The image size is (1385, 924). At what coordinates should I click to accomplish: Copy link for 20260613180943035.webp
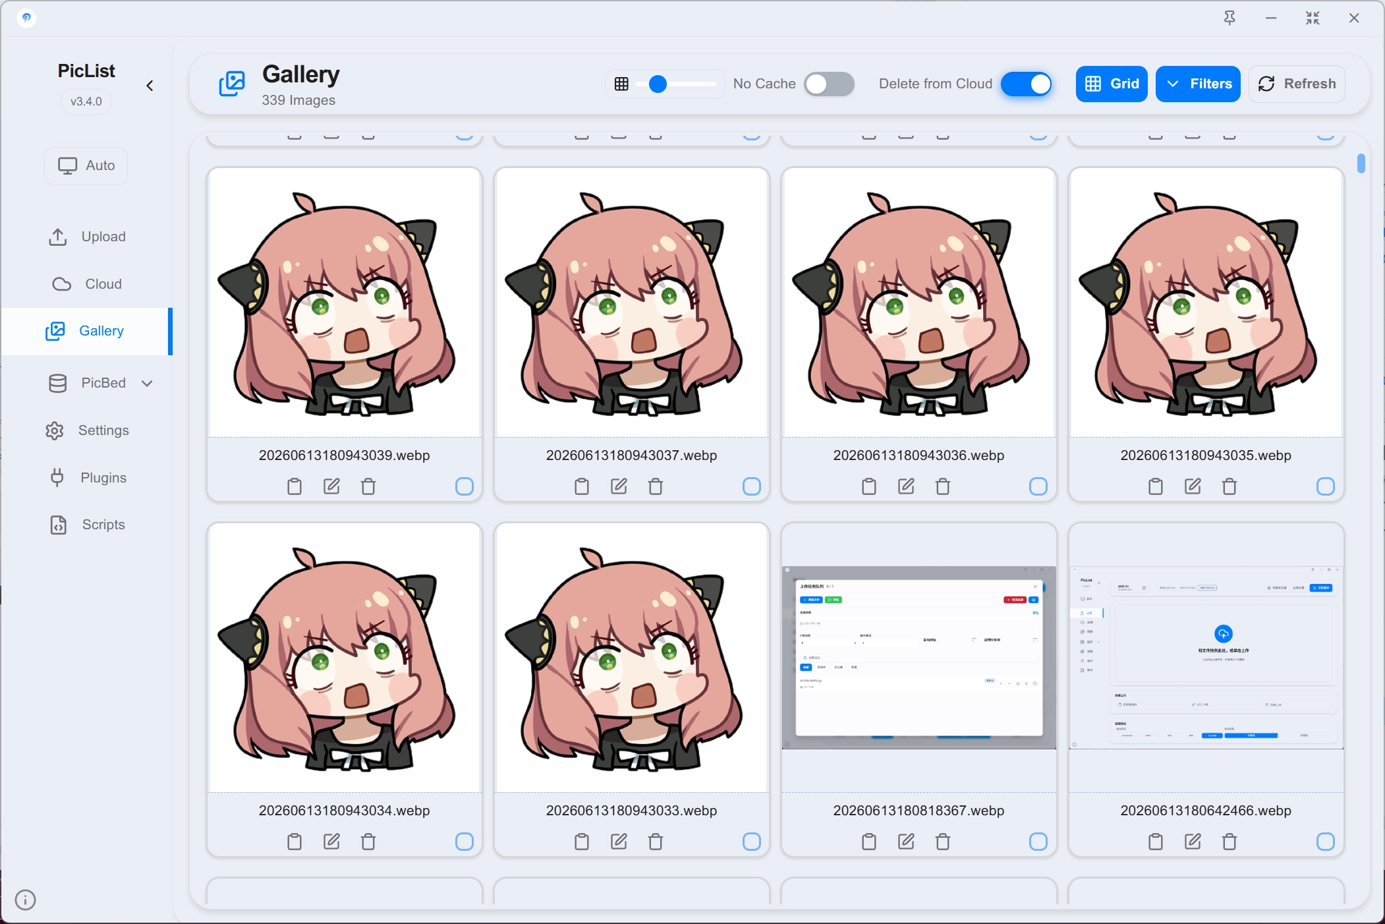coord(1156,486)
